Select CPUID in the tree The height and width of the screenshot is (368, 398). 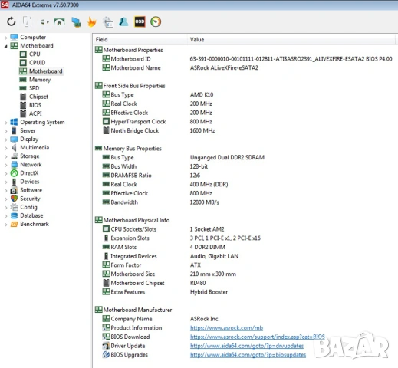[38, 63]
